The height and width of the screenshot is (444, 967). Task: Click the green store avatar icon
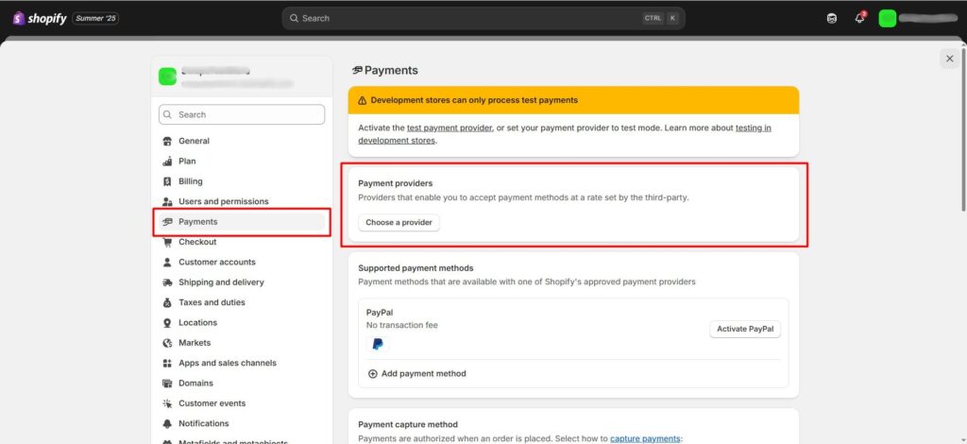click(887, 18)
